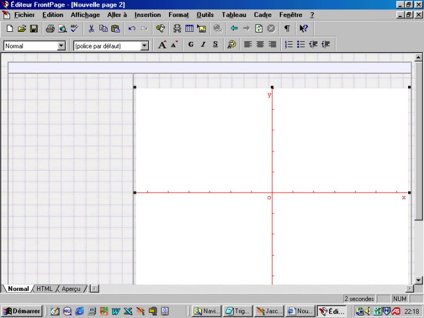Insert a table with the table icon
The width and height of the screenshot is (424, 318).
click(189, 28)
